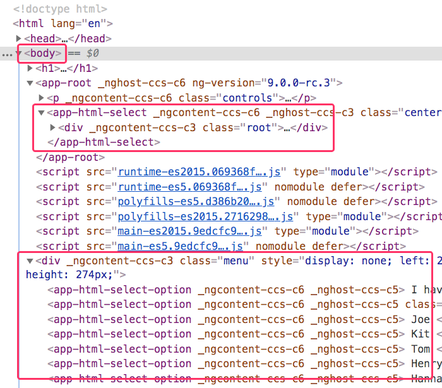
Task: Expand the div with class root
Action: pyautogui.click(x=52, y=127)
